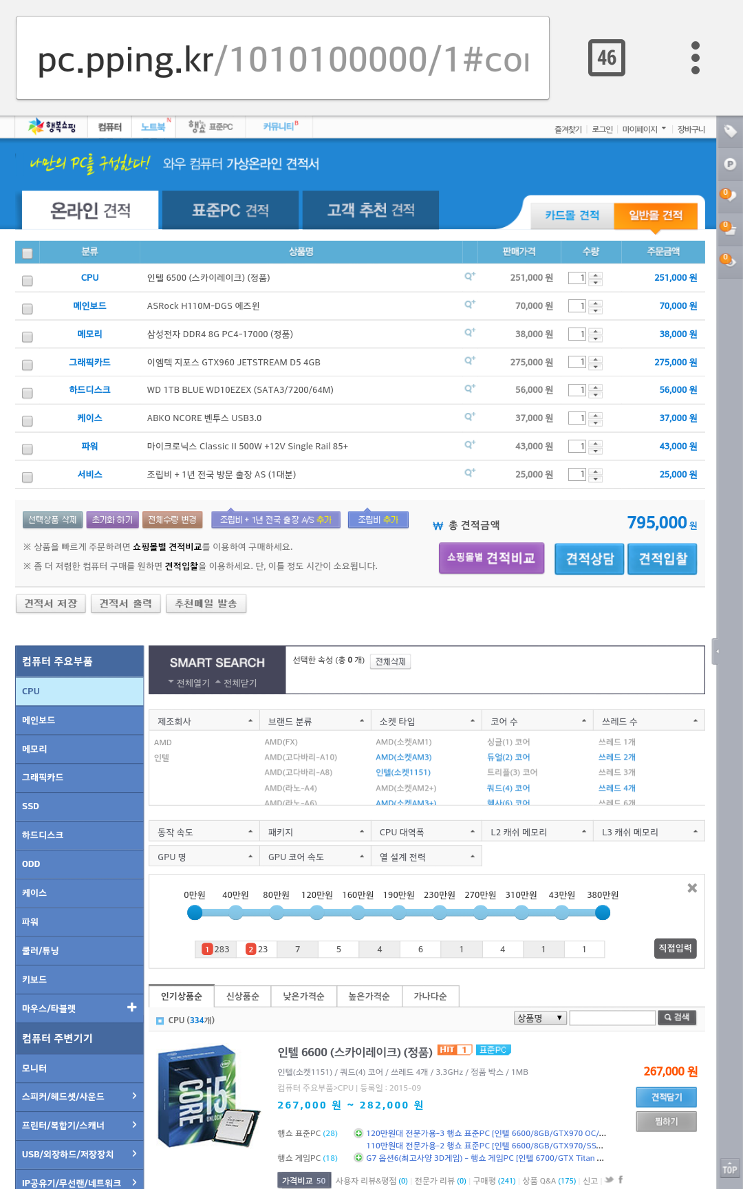Screen dimensions: 743x1189
Task: Click the circled P points icon in sidebar
Action: [730, 164]
